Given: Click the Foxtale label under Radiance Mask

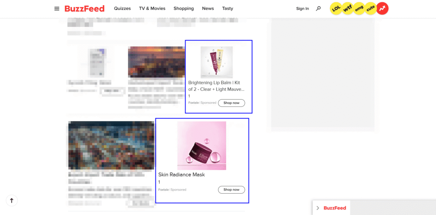Looking at the screenshot, I should (x=163, y=190).
